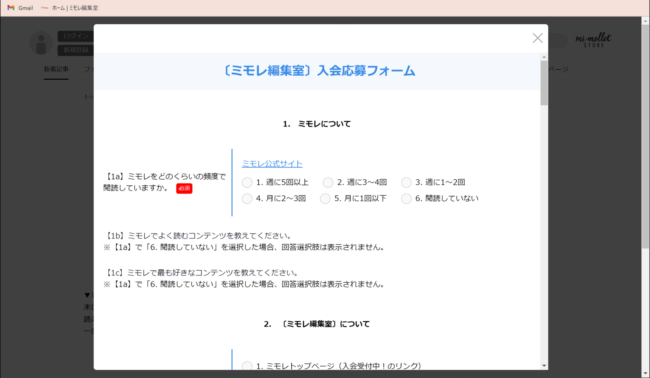
Task: Select radio 1. 週に5回以上
Action: pos(247,183)
